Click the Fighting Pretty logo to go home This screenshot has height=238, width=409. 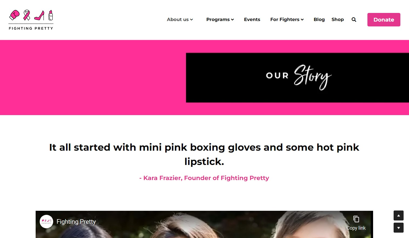31,19
